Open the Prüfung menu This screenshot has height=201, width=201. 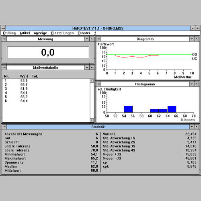[x=9, y=33]
